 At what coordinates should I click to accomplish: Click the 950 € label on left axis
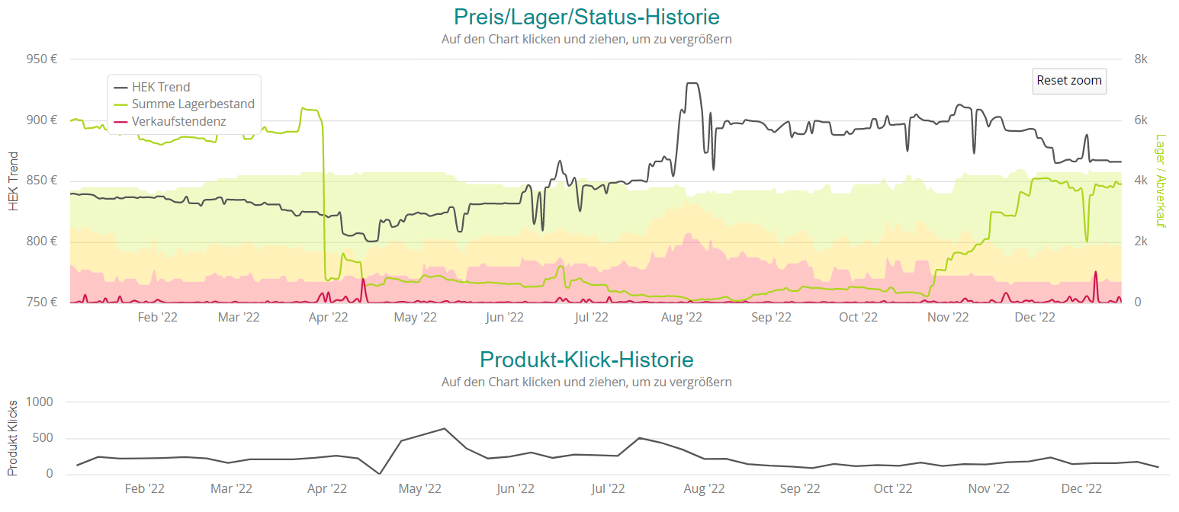pos(43,59)
